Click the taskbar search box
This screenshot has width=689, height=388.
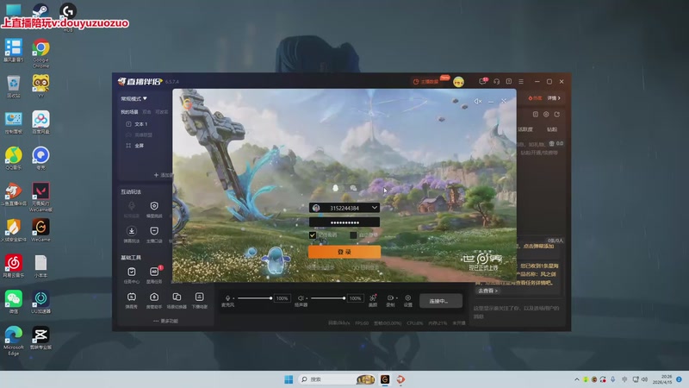pos(337,379)
